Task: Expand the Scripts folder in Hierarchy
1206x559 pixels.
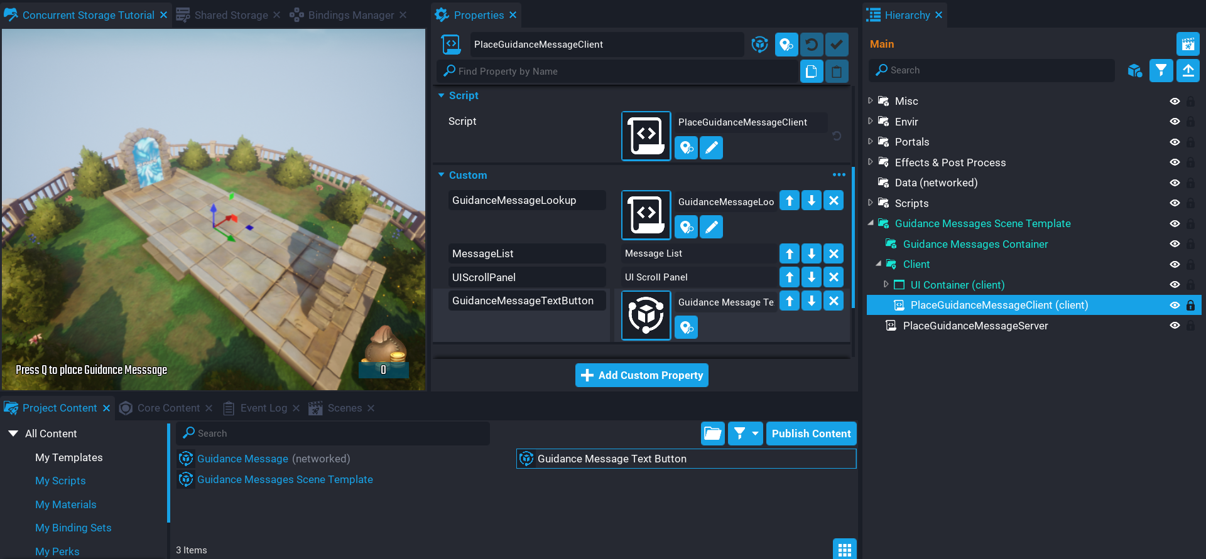Action: (871, 203)
